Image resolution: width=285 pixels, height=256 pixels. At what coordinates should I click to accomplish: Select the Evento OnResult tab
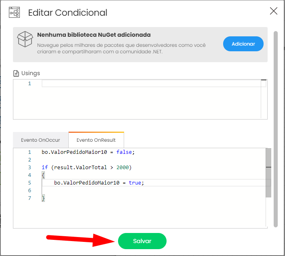pyautogui.click(x=96, y=140)
